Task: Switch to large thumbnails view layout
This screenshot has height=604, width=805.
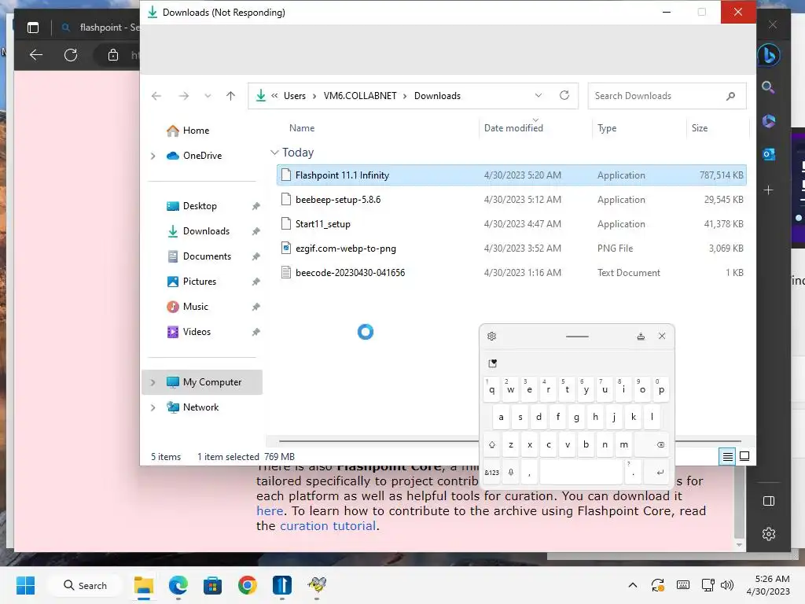Action: point(744,456)
